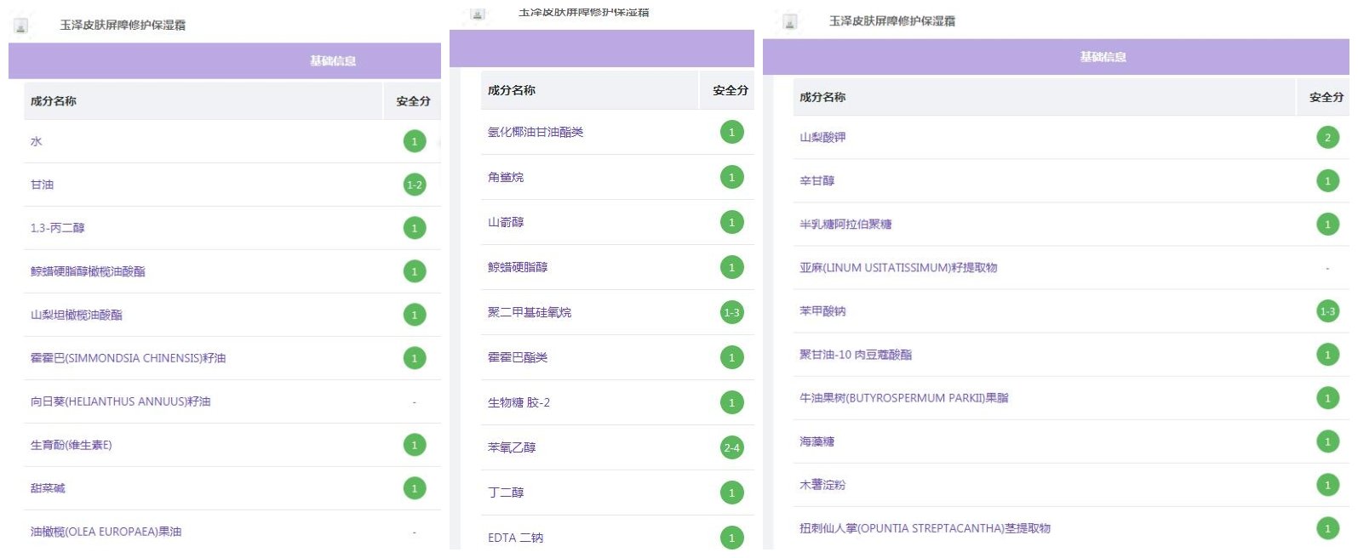This screenshot has width=1358, height=558.
Task: Open the 氢化椰油甘油酯类 ingredient link
Action: coord(535,132)
